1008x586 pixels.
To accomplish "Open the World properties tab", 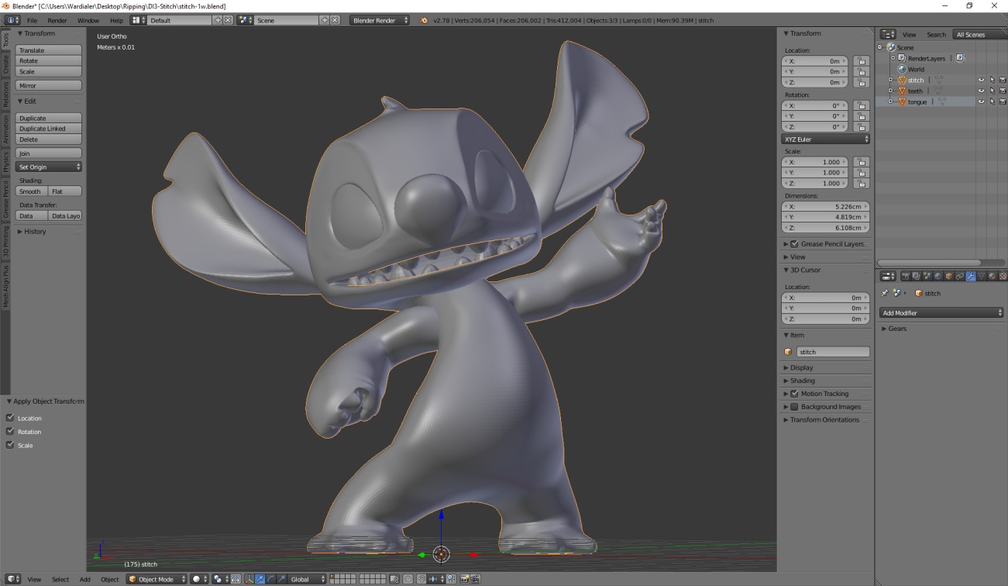I will pyautogui.click(x=938, y=276).
